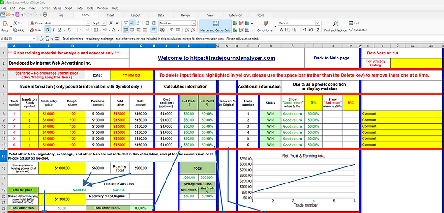Click the Undo arrow icon
444x213 pixels.
coord(26,15)
